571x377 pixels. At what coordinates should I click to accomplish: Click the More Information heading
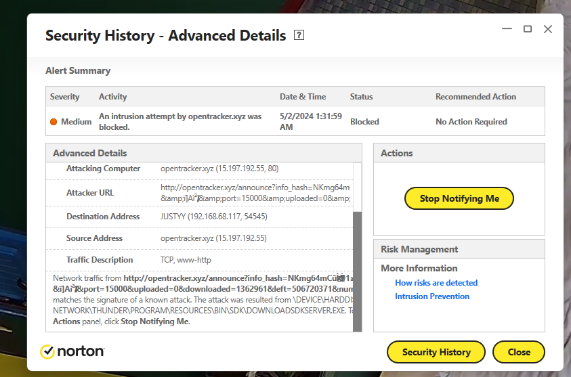(x=419, y=268)
